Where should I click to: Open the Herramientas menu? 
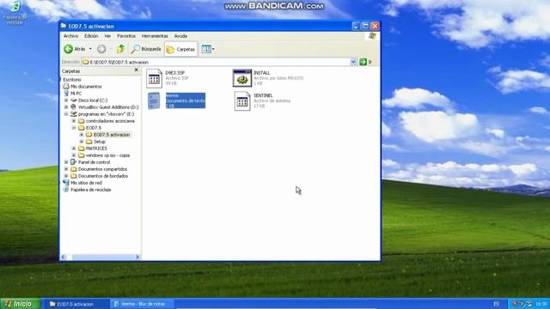click(155, 36)
